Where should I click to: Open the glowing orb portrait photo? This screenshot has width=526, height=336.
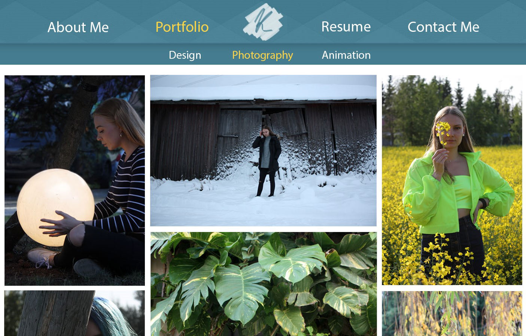(x=75, y=180)
